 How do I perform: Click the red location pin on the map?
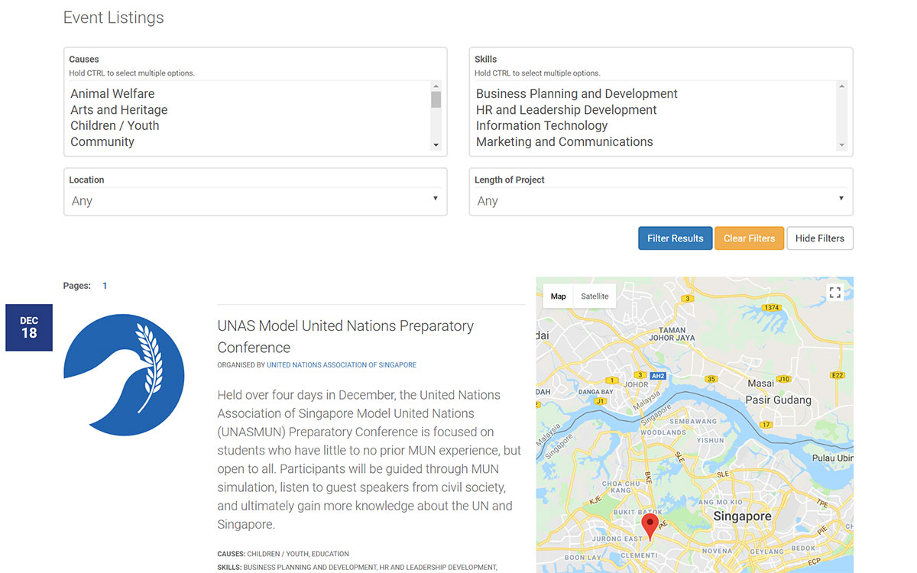[x=650, y=527]
